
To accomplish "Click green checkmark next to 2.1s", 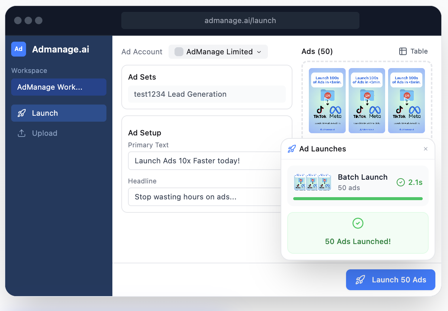I will (x=400, y=182).
